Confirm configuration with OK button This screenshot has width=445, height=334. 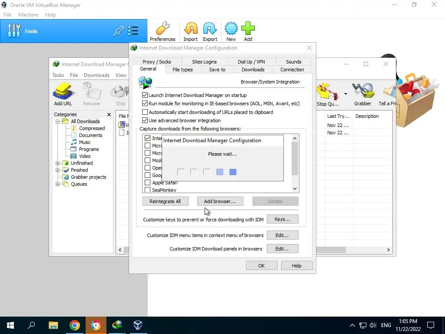(261, 266)
